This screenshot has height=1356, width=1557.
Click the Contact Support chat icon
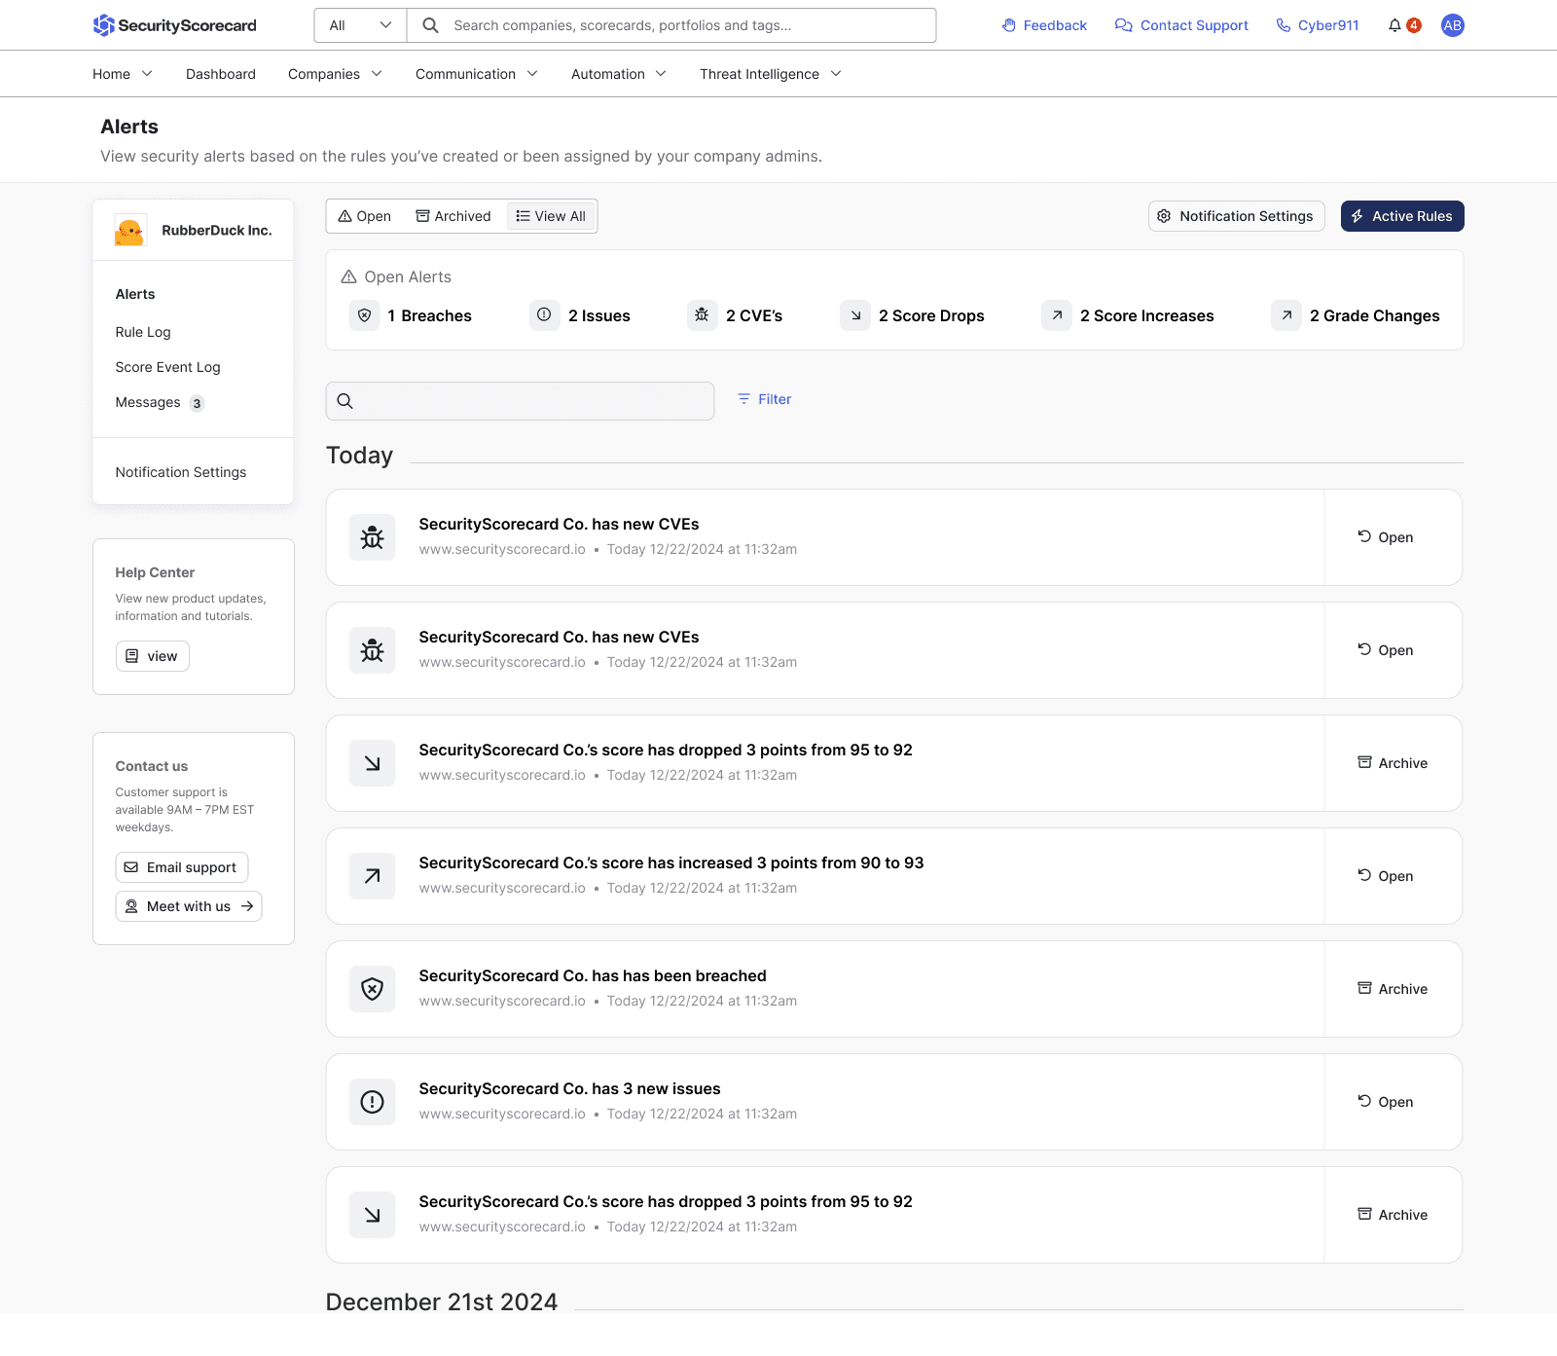1123,25
